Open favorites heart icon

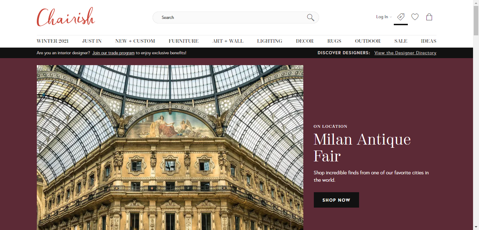415,17
